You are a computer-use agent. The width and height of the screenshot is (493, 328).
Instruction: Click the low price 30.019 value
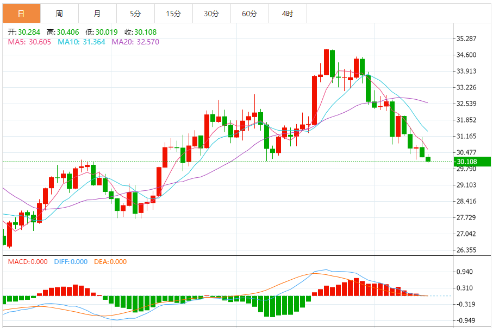(x=107, y=32)
